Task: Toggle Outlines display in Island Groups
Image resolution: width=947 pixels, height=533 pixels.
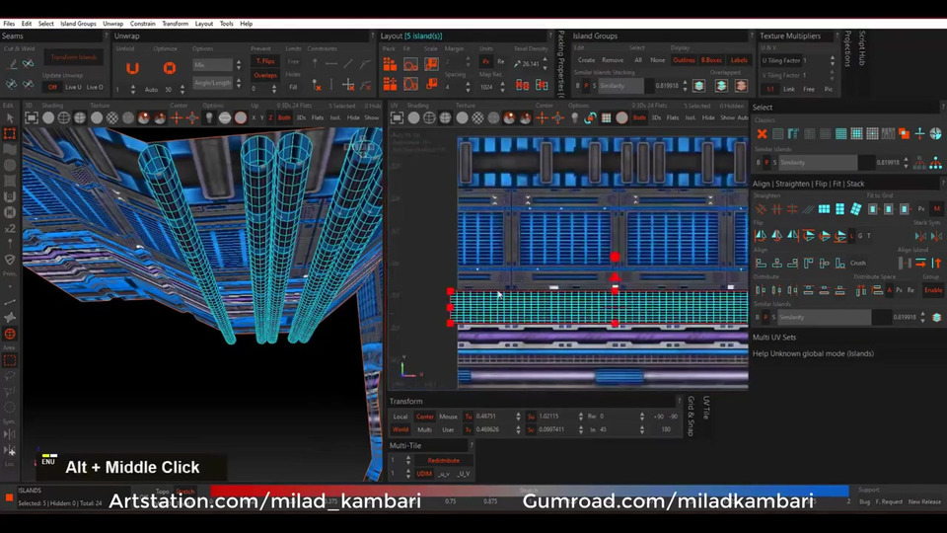Action: click(684, 60)
